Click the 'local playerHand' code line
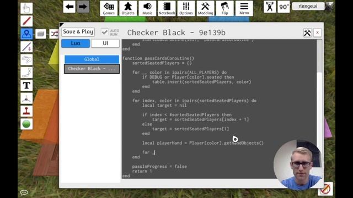This screenshot has height=198, width=353. click(x=203, y=143)
